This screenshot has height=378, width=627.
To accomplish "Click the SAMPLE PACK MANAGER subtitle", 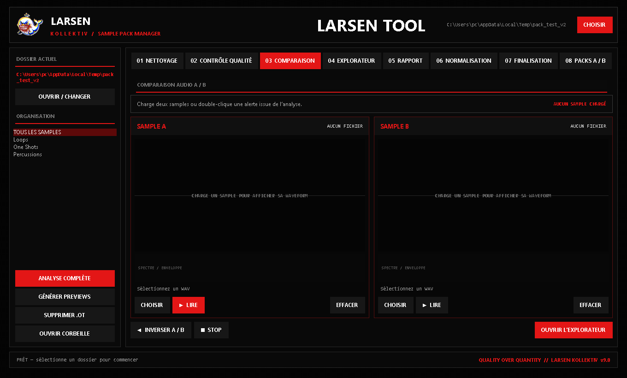I will point(129,34).
